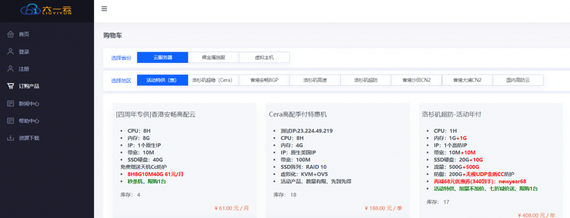570x218 pixels.
Task: Click the user icon beside 注册
Action: click(11, 68)
